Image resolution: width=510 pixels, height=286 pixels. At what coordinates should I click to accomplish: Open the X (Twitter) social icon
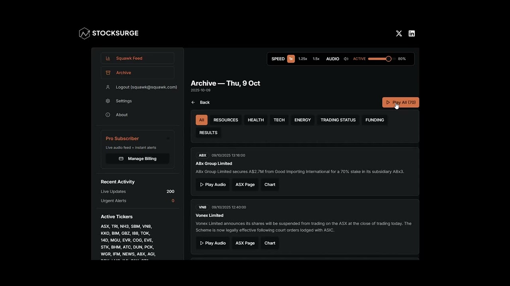pos(399,33)
